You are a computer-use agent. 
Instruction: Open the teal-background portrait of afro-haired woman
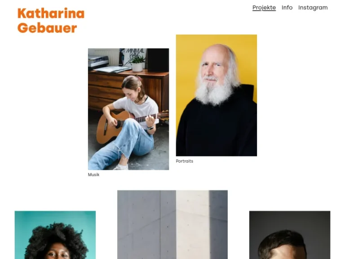pyautogui.click(x=55, y=235)
